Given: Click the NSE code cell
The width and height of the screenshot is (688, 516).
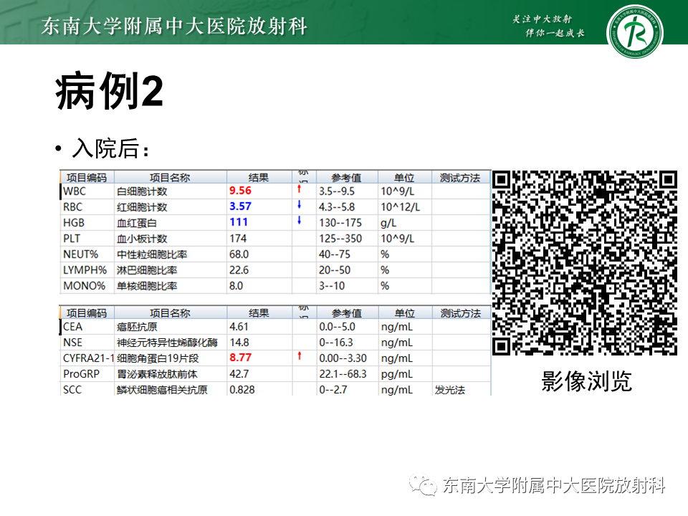Looking at the screenshot, I should pos(87,343).
